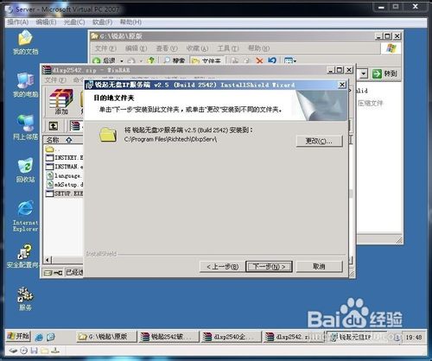Select the parent folder '..' entry in WinRAR
This screenshot has height=361, width=432.
click(53, 149)
